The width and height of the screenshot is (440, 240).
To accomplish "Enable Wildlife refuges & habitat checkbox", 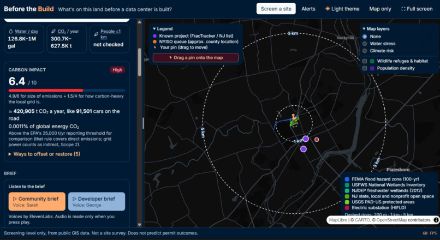I will [x=365, y=61].
